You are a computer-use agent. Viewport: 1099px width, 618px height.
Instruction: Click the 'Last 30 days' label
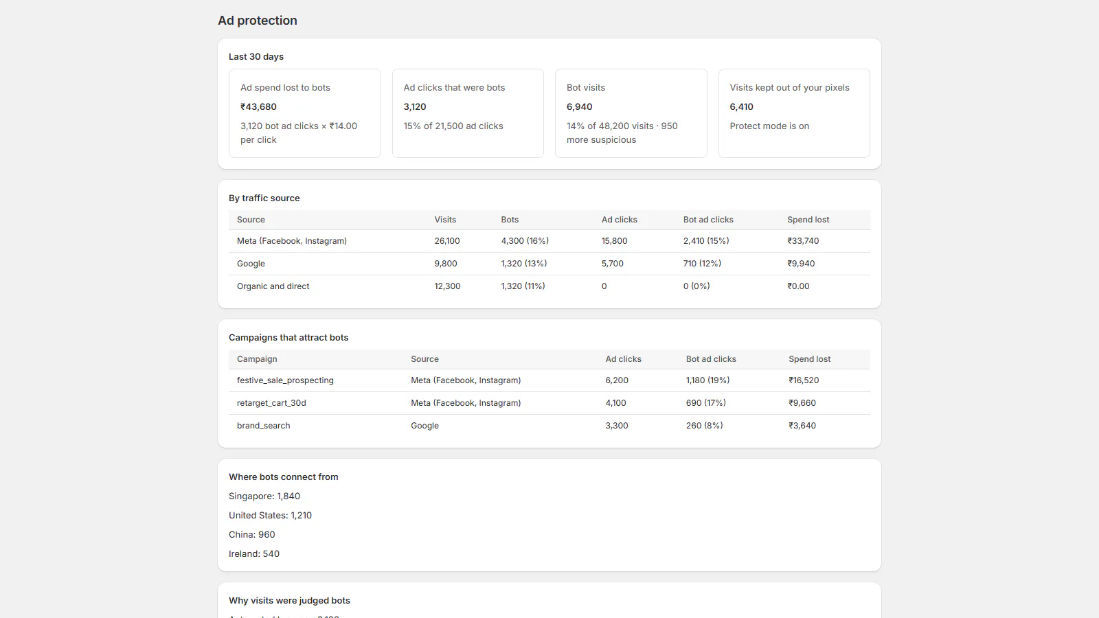tap(256, 56)
